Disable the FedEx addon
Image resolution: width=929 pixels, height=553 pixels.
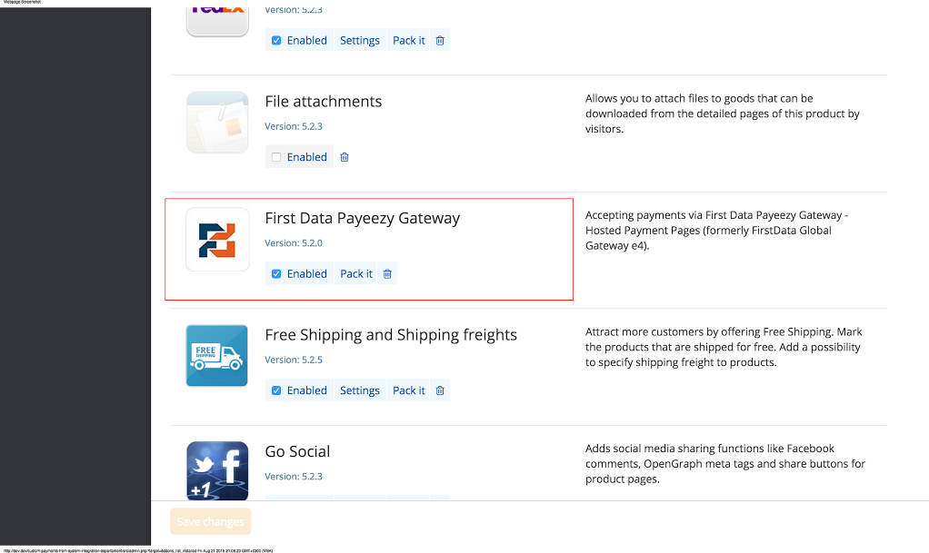[275, 40]
